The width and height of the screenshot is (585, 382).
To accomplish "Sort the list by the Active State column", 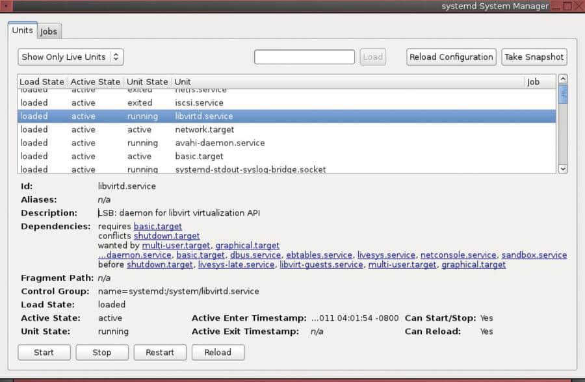I will 96,82.
